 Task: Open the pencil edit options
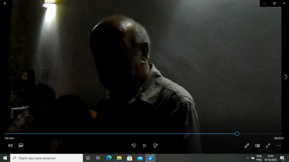tap(247, 146)
